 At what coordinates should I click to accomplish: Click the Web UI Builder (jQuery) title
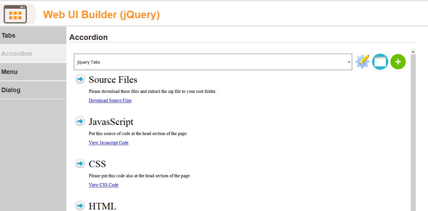click(x=101, y=15)
